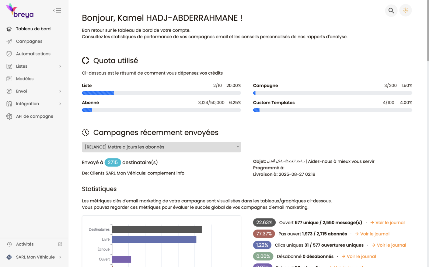Viewport: 429px width, 267px height.
Task: Click the Liste quota progress bar
Action: (x=161, y=93)
